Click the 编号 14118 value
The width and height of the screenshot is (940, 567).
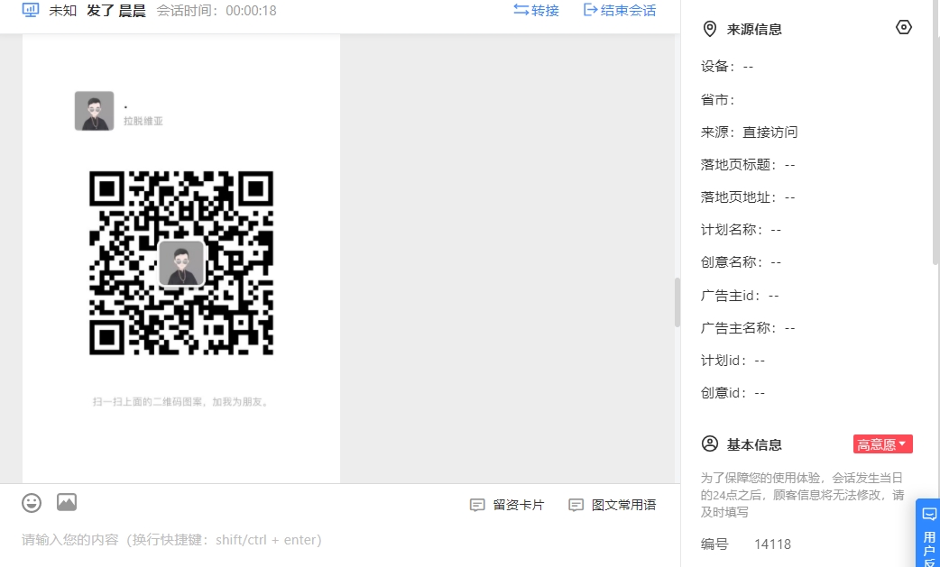(773, 544)
